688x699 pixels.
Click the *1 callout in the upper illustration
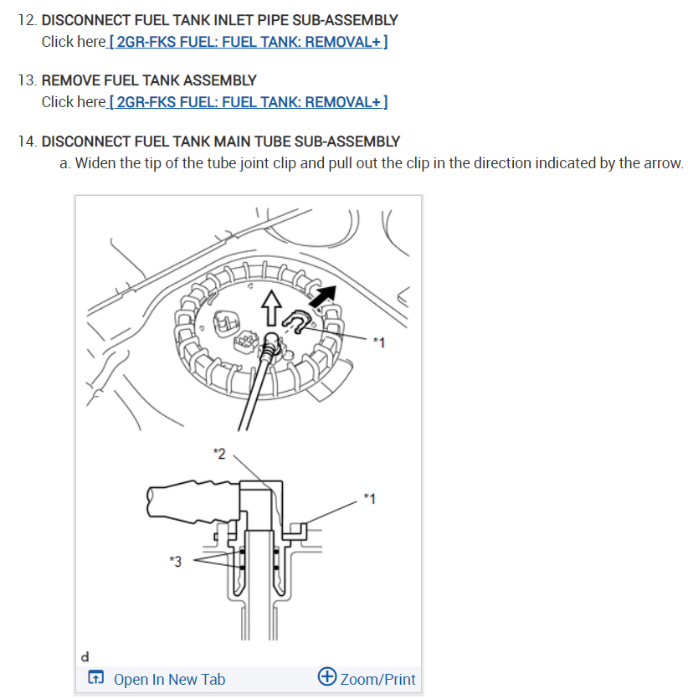(x=379, y=342)
